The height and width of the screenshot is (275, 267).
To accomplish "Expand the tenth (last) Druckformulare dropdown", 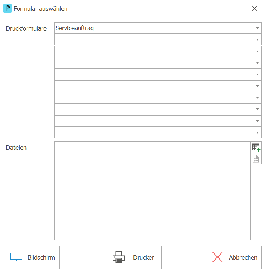I will tap(257, 132).
